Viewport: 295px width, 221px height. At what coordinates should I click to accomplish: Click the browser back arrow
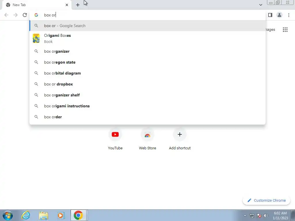pos(6,15)
